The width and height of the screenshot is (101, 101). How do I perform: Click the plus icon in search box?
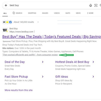[6, 5]
